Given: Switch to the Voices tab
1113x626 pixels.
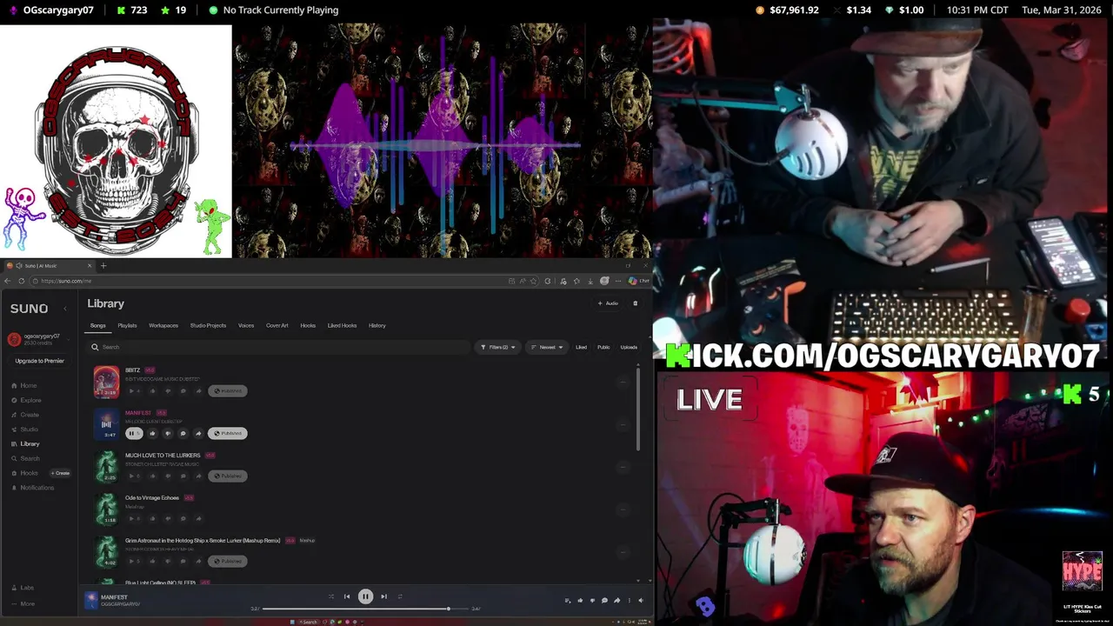Looking at the screenshot, I should [x=246, y=325].
